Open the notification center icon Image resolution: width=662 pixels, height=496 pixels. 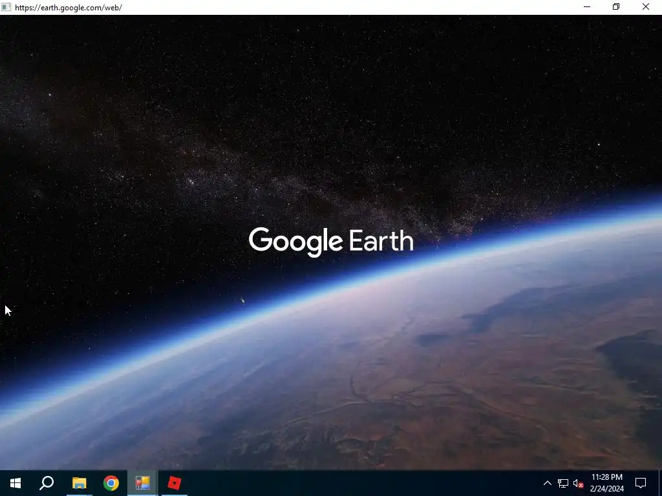(x=641, y=483)
